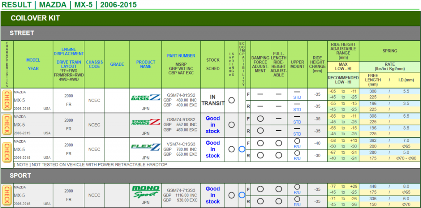Click the includes-springs circle for Street Basis Z
The height and width of the screenshot is (208, 421).
231,100
